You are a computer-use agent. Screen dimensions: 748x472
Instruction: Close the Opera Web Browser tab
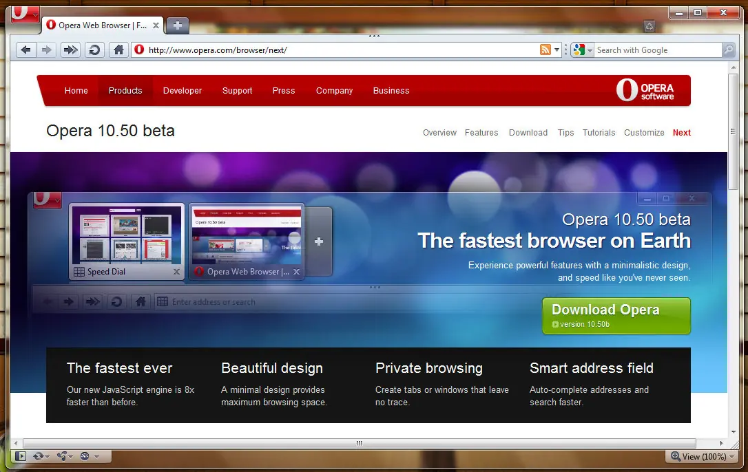[x=156, y=25]
